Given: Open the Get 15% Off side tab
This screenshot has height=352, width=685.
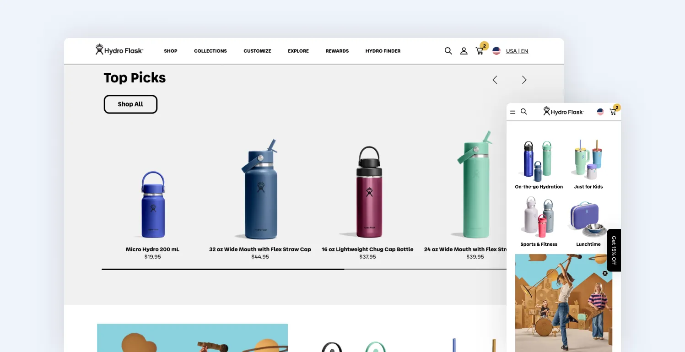Looking at the screenshot, I should (x=614, y=250).
